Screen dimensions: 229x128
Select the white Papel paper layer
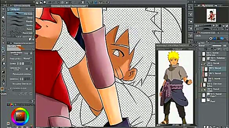214,100
